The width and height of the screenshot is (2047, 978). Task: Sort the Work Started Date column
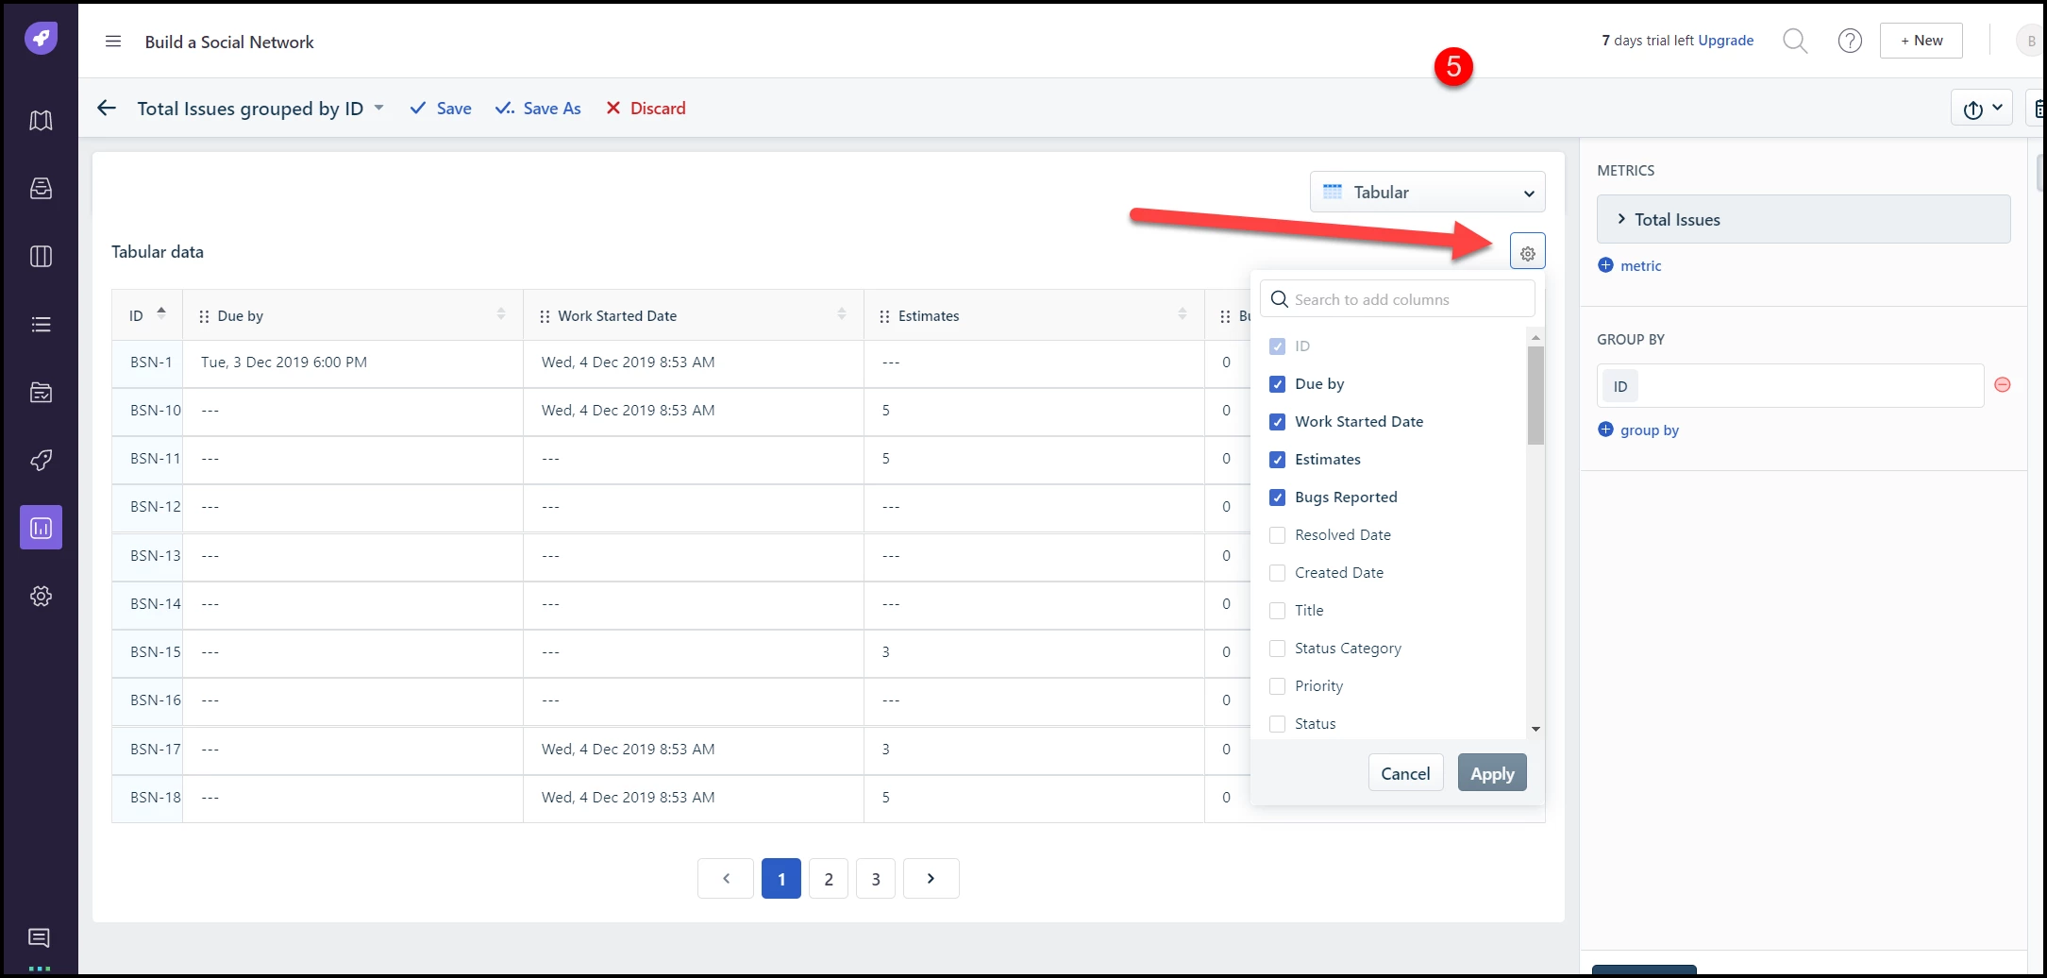tap(842, 314)
